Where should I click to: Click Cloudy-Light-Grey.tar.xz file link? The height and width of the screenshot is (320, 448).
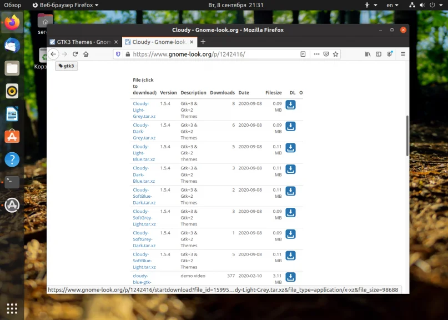coord(144,110)
